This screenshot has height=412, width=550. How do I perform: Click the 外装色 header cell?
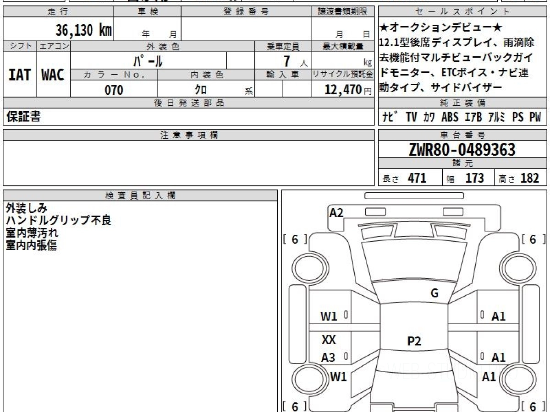click(163, 46)
